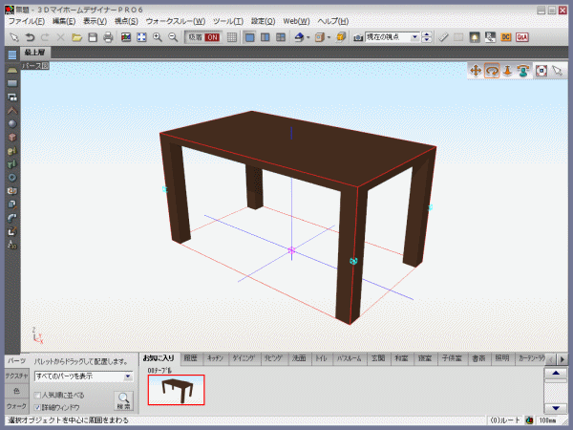Click the undo arrow in the toolbar
This screenshot has height=430, width=573.
(30, 37)
